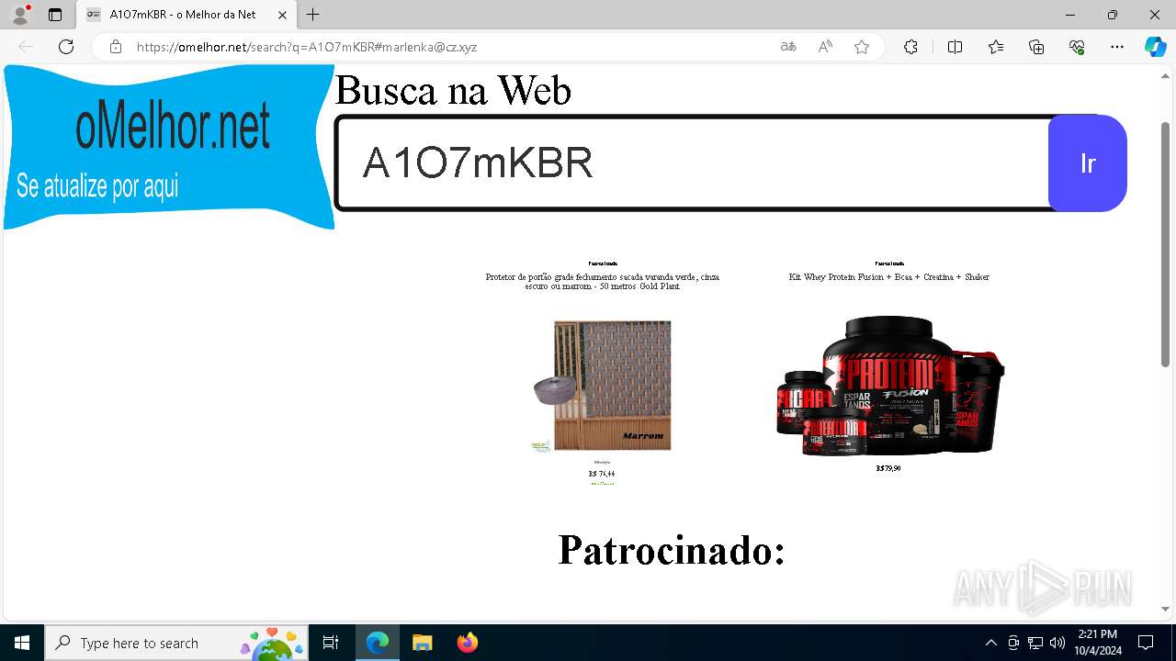
Task: Click the Patrocinado: heading
Action: click(x=672, y=550)
